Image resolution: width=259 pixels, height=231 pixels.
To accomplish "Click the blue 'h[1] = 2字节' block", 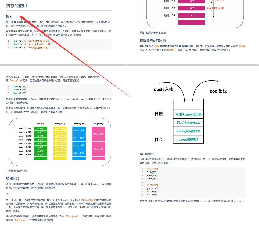I will pyautogui.click(x=79, y=138).
